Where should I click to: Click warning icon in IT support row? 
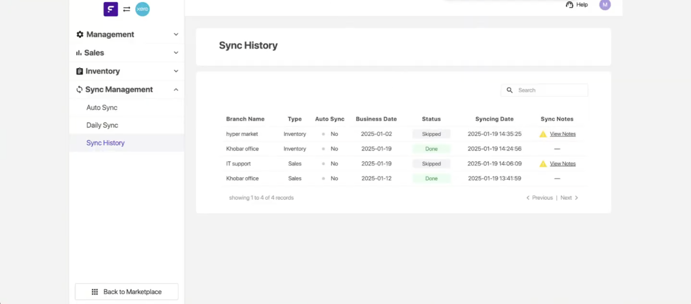tap(543, 164)
